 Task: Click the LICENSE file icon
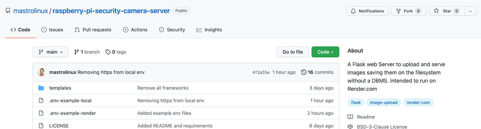tap(41, 126)
